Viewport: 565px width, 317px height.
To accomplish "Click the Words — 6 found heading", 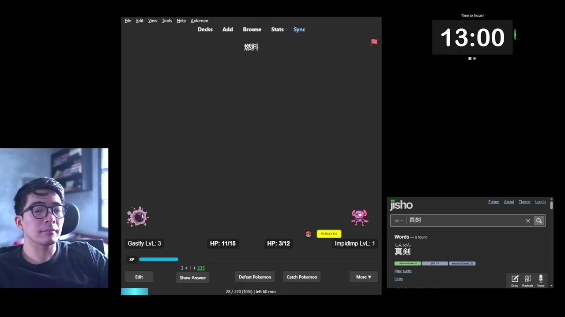I will [411, 237].
